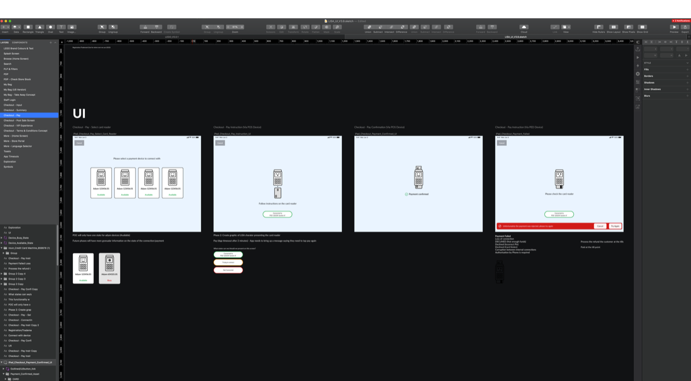The image size is (691, 381).
Task: Click the Image insert tool
Action: tap(72, 27)
